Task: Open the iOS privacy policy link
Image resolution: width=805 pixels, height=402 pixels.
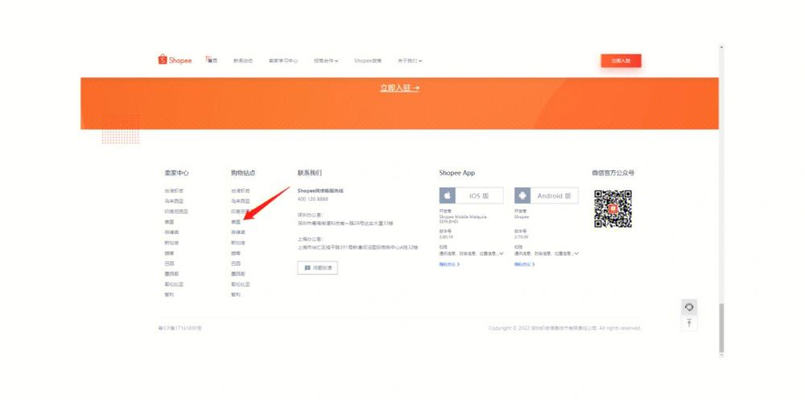Action: (x=449, y=265)
